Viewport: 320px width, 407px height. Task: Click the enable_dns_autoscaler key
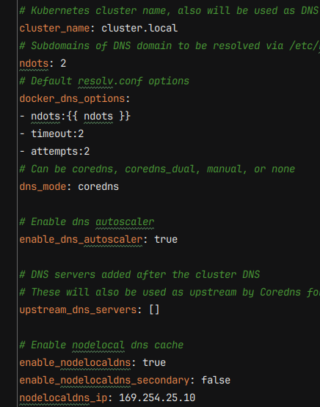(81, 239)
